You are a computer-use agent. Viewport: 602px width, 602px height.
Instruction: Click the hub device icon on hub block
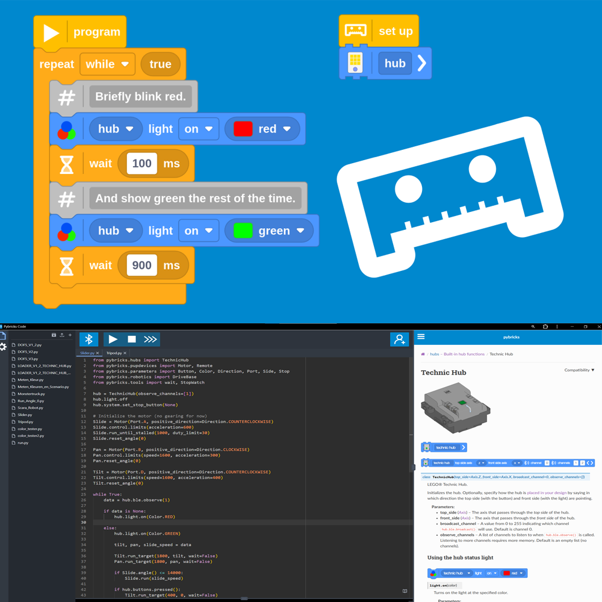355,63
